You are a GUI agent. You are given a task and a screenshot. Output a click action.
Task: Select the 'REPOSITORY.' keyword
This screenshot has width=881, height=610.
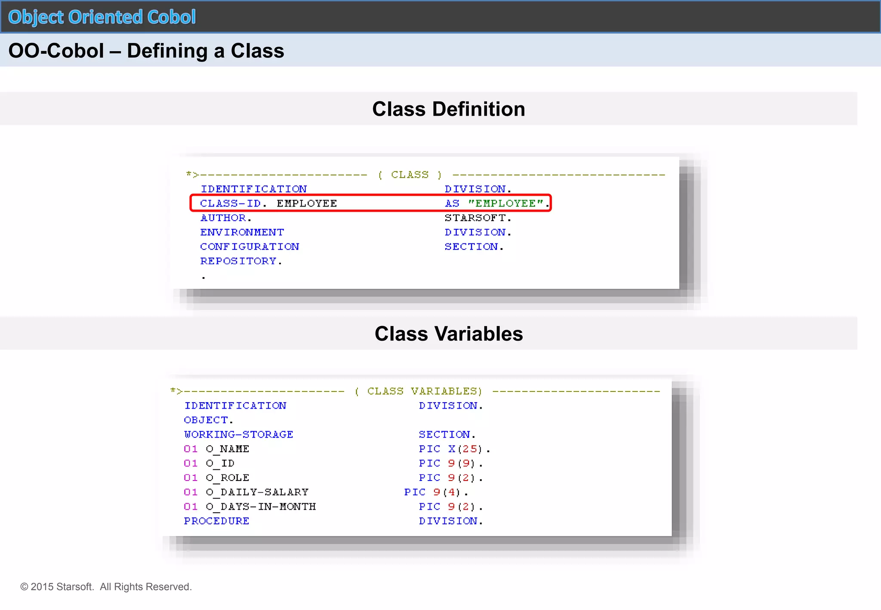point(241,261)
